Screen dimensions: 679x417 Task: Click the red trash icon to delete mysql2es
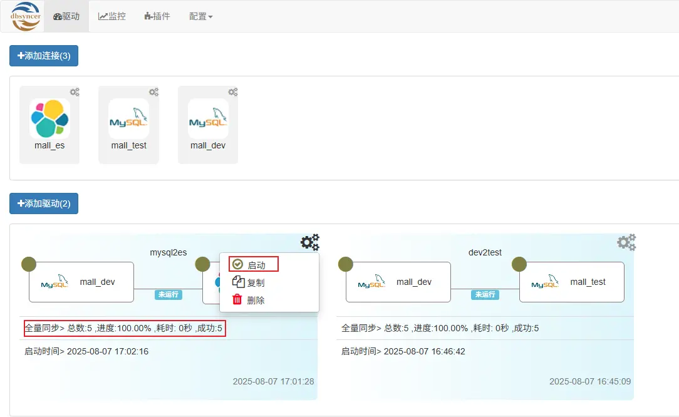tap(237, 299)
